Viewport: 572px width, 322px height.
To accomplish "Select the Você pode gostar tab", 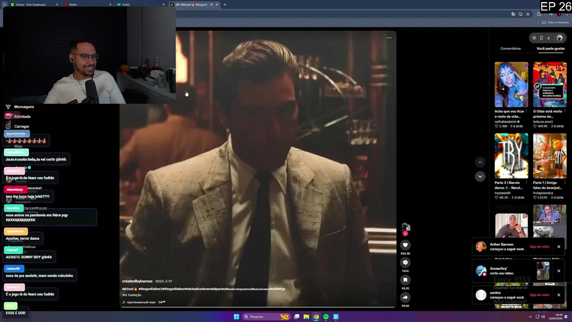I will pos(551,48).
